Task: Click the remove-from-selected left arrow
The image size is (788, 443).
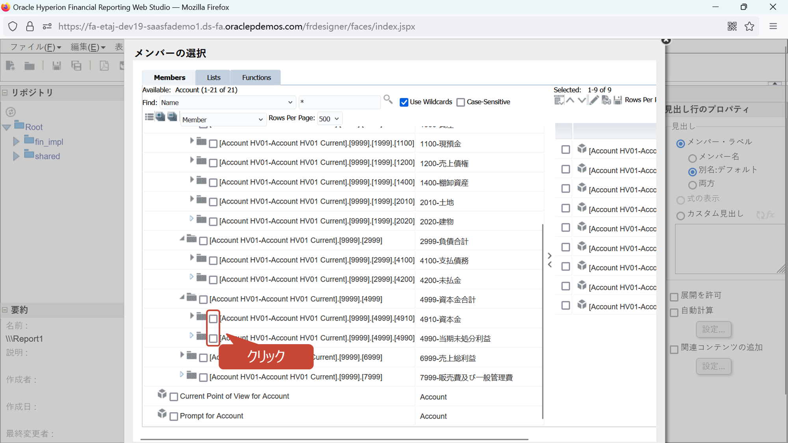Action: 550,265
